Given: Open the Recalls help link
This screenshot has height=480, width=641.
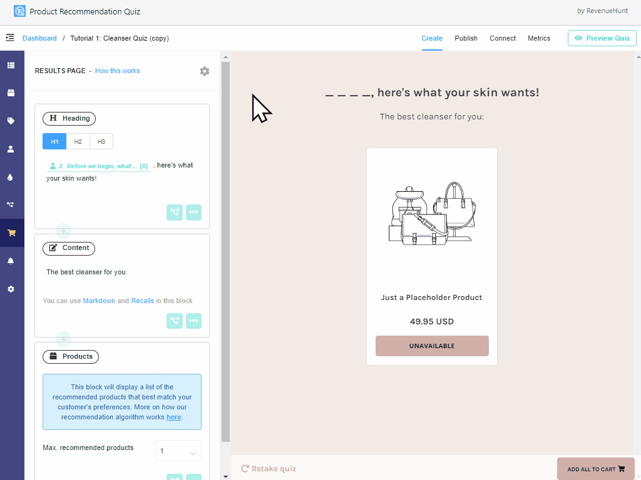Looking at the screenshot, I should click(x=142, y=301).
